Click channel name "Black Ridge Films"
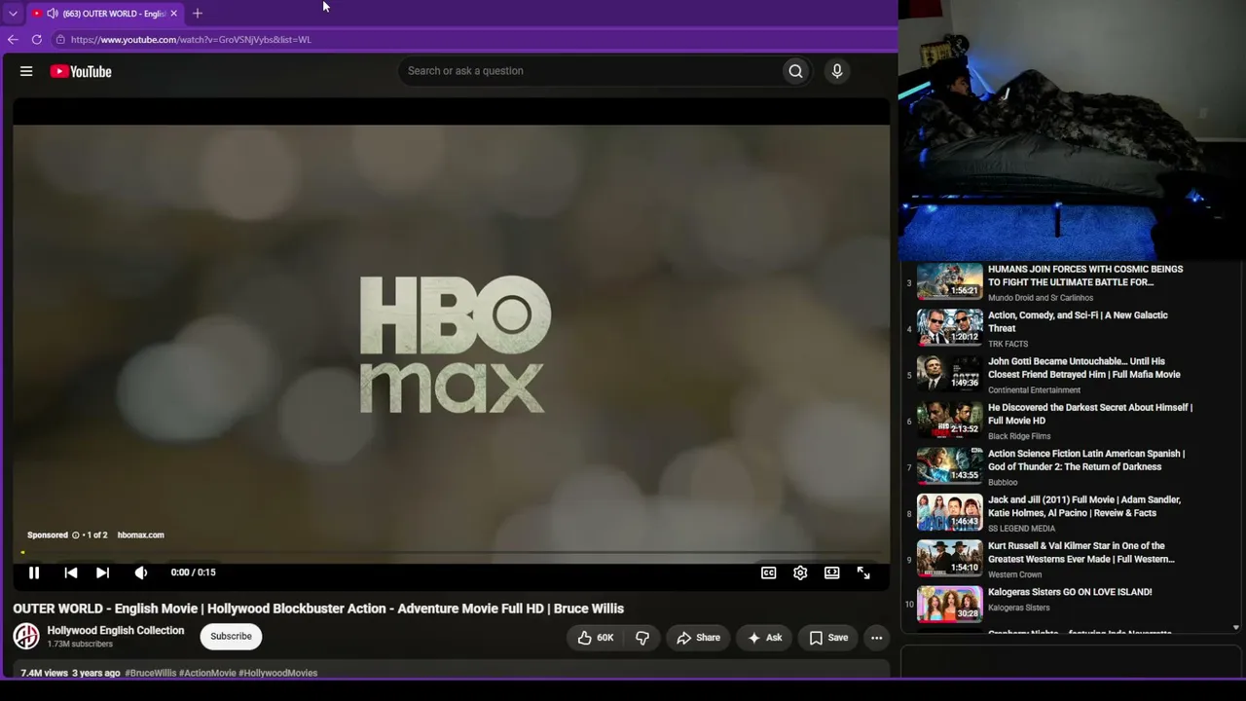 tap(1019, 436)
